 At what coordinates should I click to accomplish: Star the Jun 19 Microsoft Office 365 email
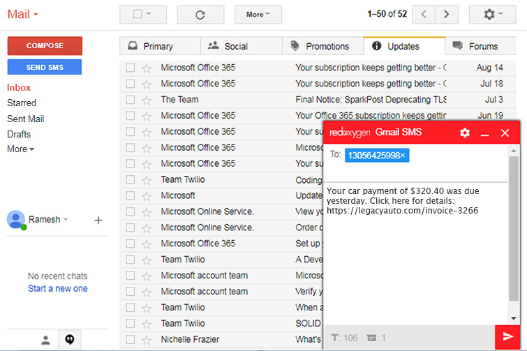click(x=146, y=117)
